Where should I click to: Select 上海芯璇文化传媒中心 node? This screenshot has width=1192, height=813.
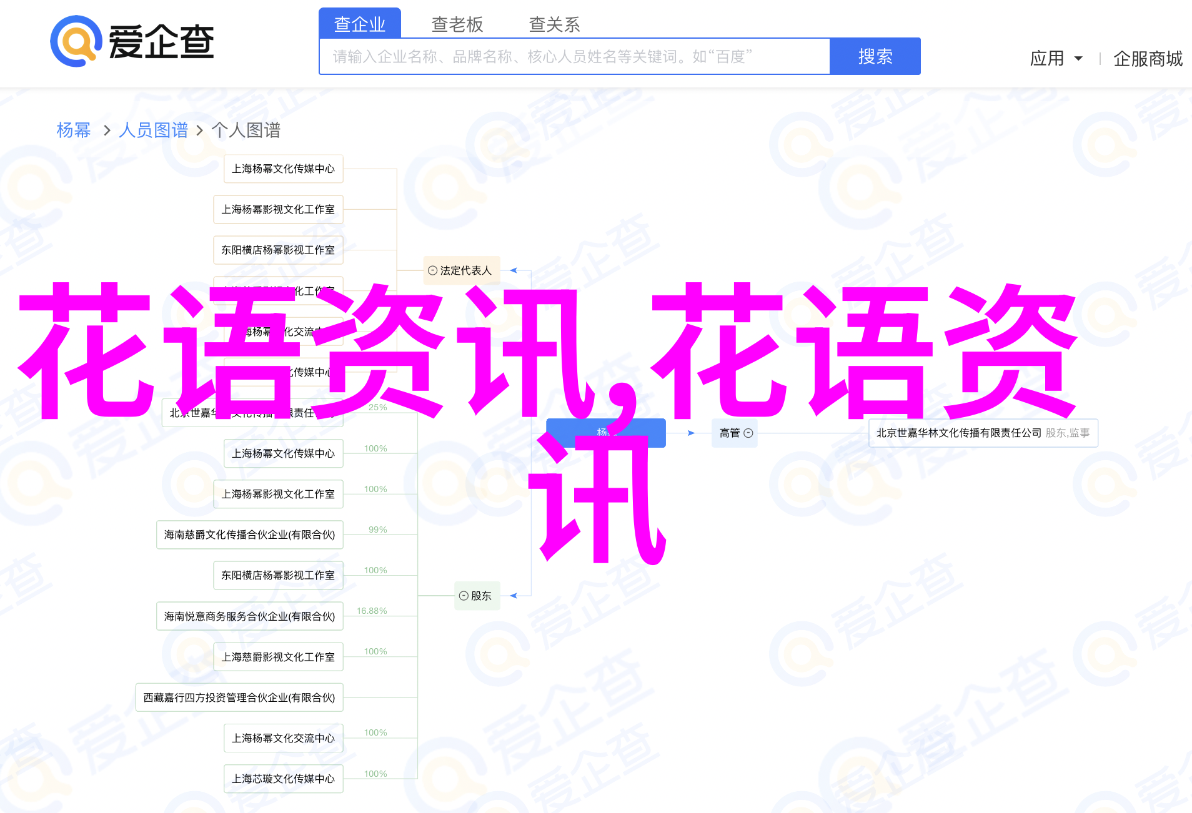coord(284,779)
